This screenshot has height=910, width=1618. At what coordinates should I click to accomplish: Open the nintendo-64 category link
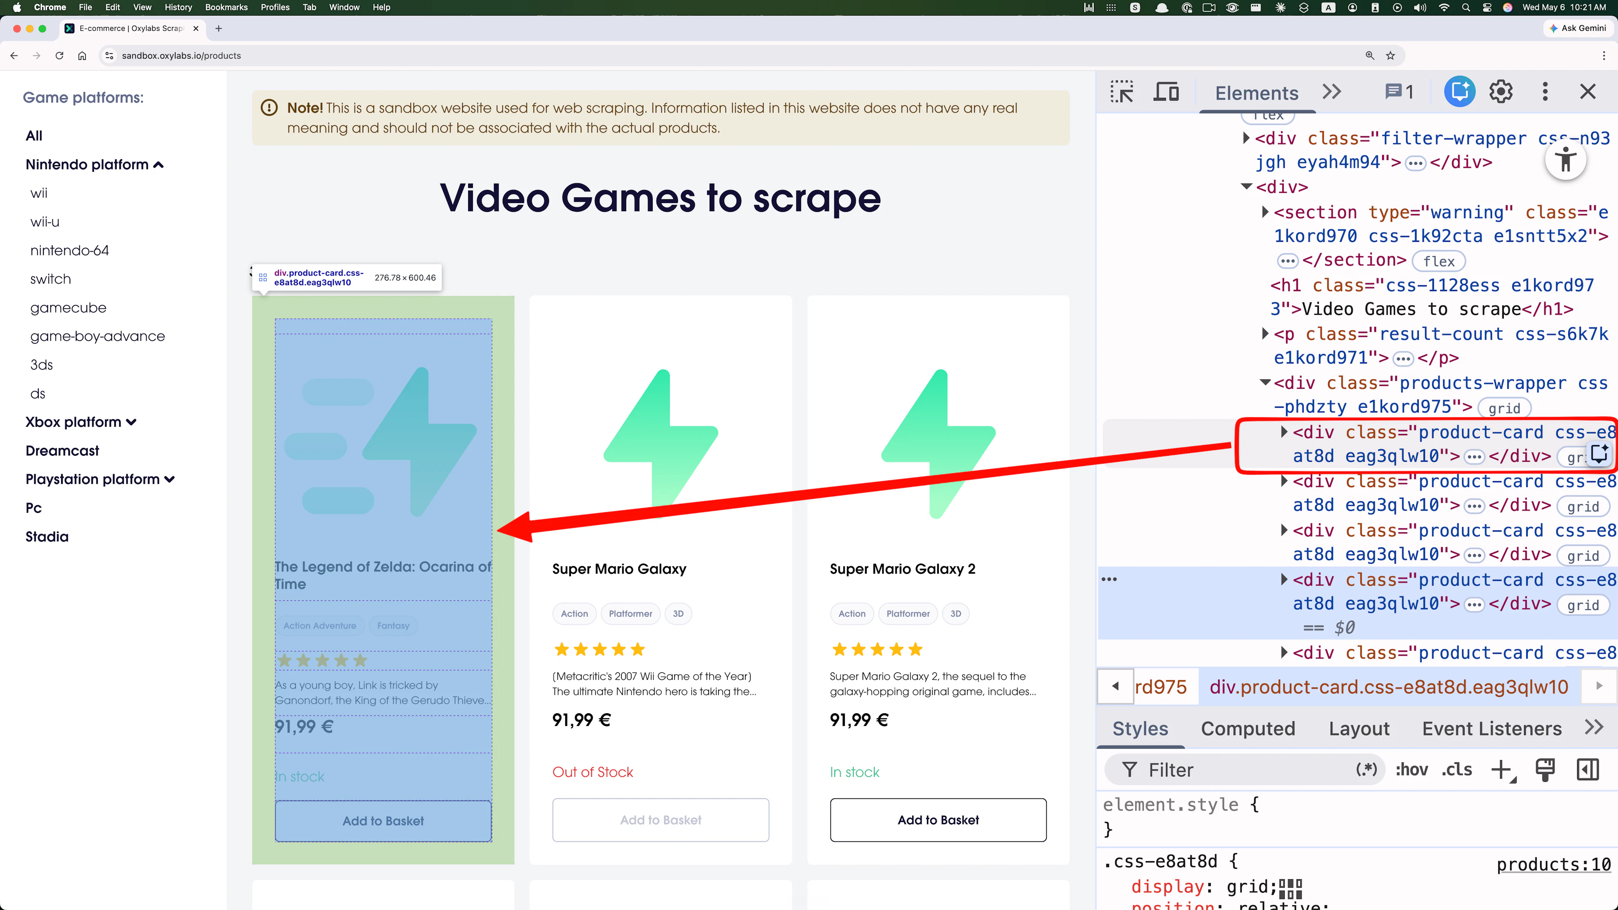[x=70, y=250]
